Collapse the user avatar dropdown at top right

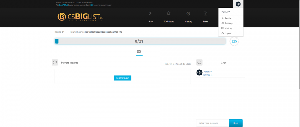click(x=238, y=4)
